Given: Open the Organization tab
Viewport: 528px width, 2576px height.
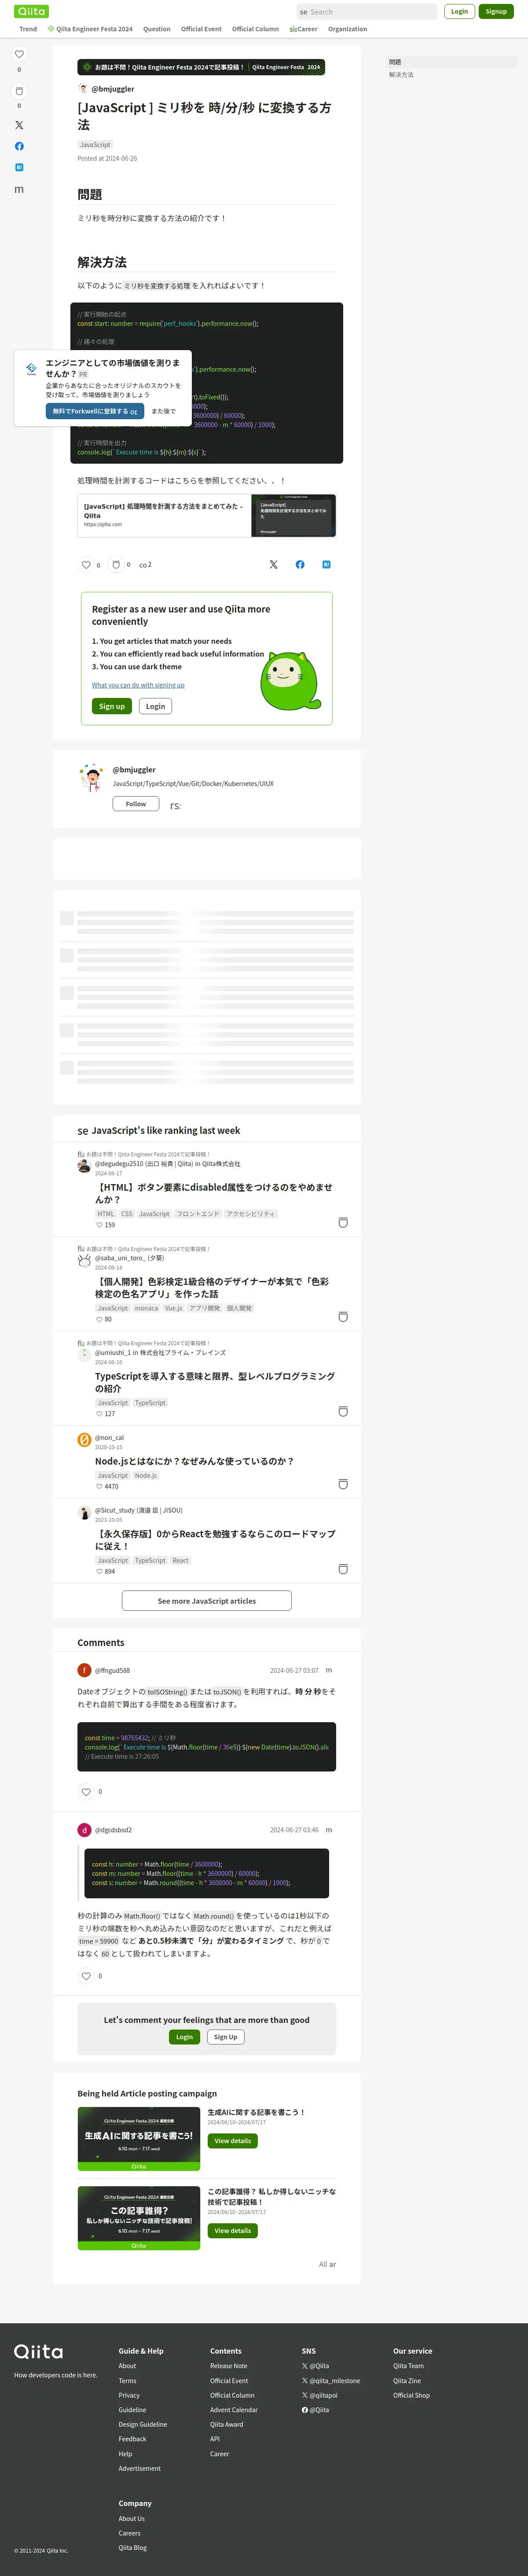Looking at the screenshot, I should click(x=347, y=29).
